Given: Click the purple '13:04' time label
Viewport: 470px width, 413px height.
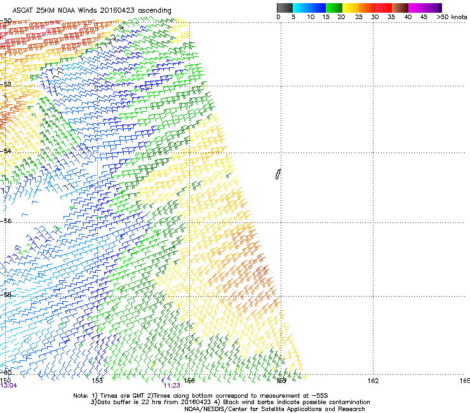Looking at the screenshot, I should coord(9,386).
